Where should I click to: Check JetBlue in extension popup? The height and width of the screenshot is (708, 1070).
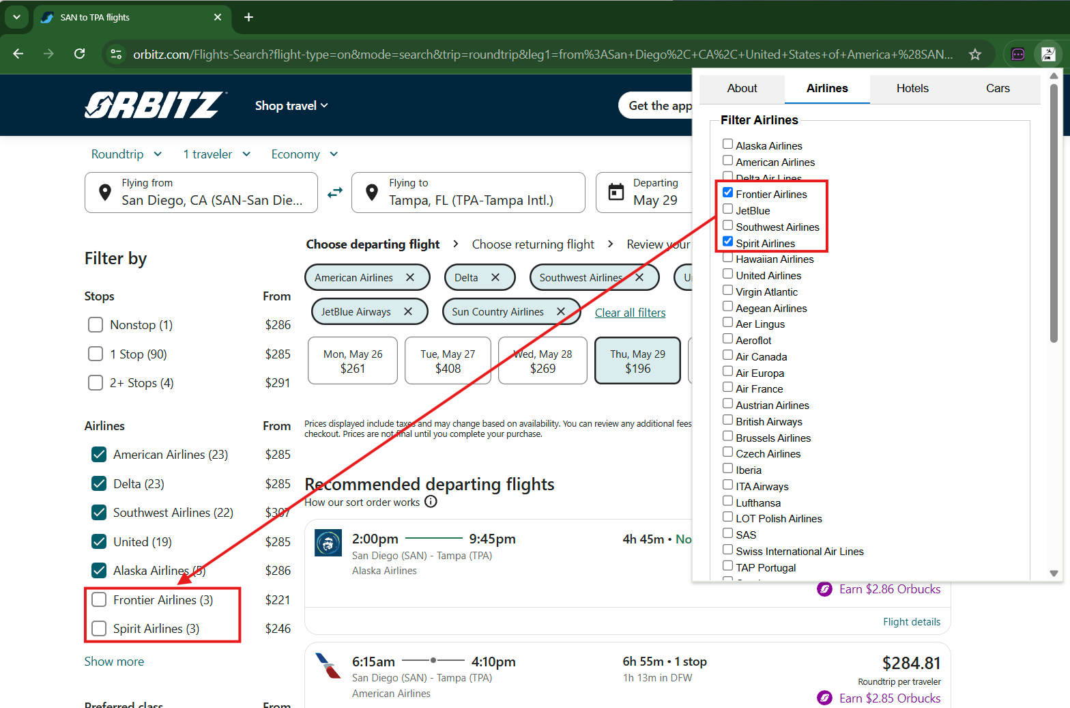coord(727,209)
